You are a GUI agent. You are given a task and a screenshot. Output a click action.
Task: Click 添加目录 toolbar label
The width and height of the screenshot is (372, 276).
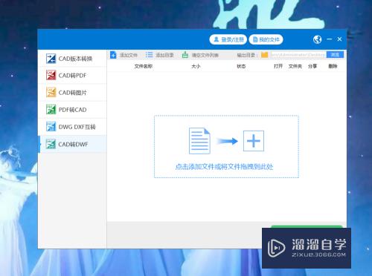click(x=164, y=55)
